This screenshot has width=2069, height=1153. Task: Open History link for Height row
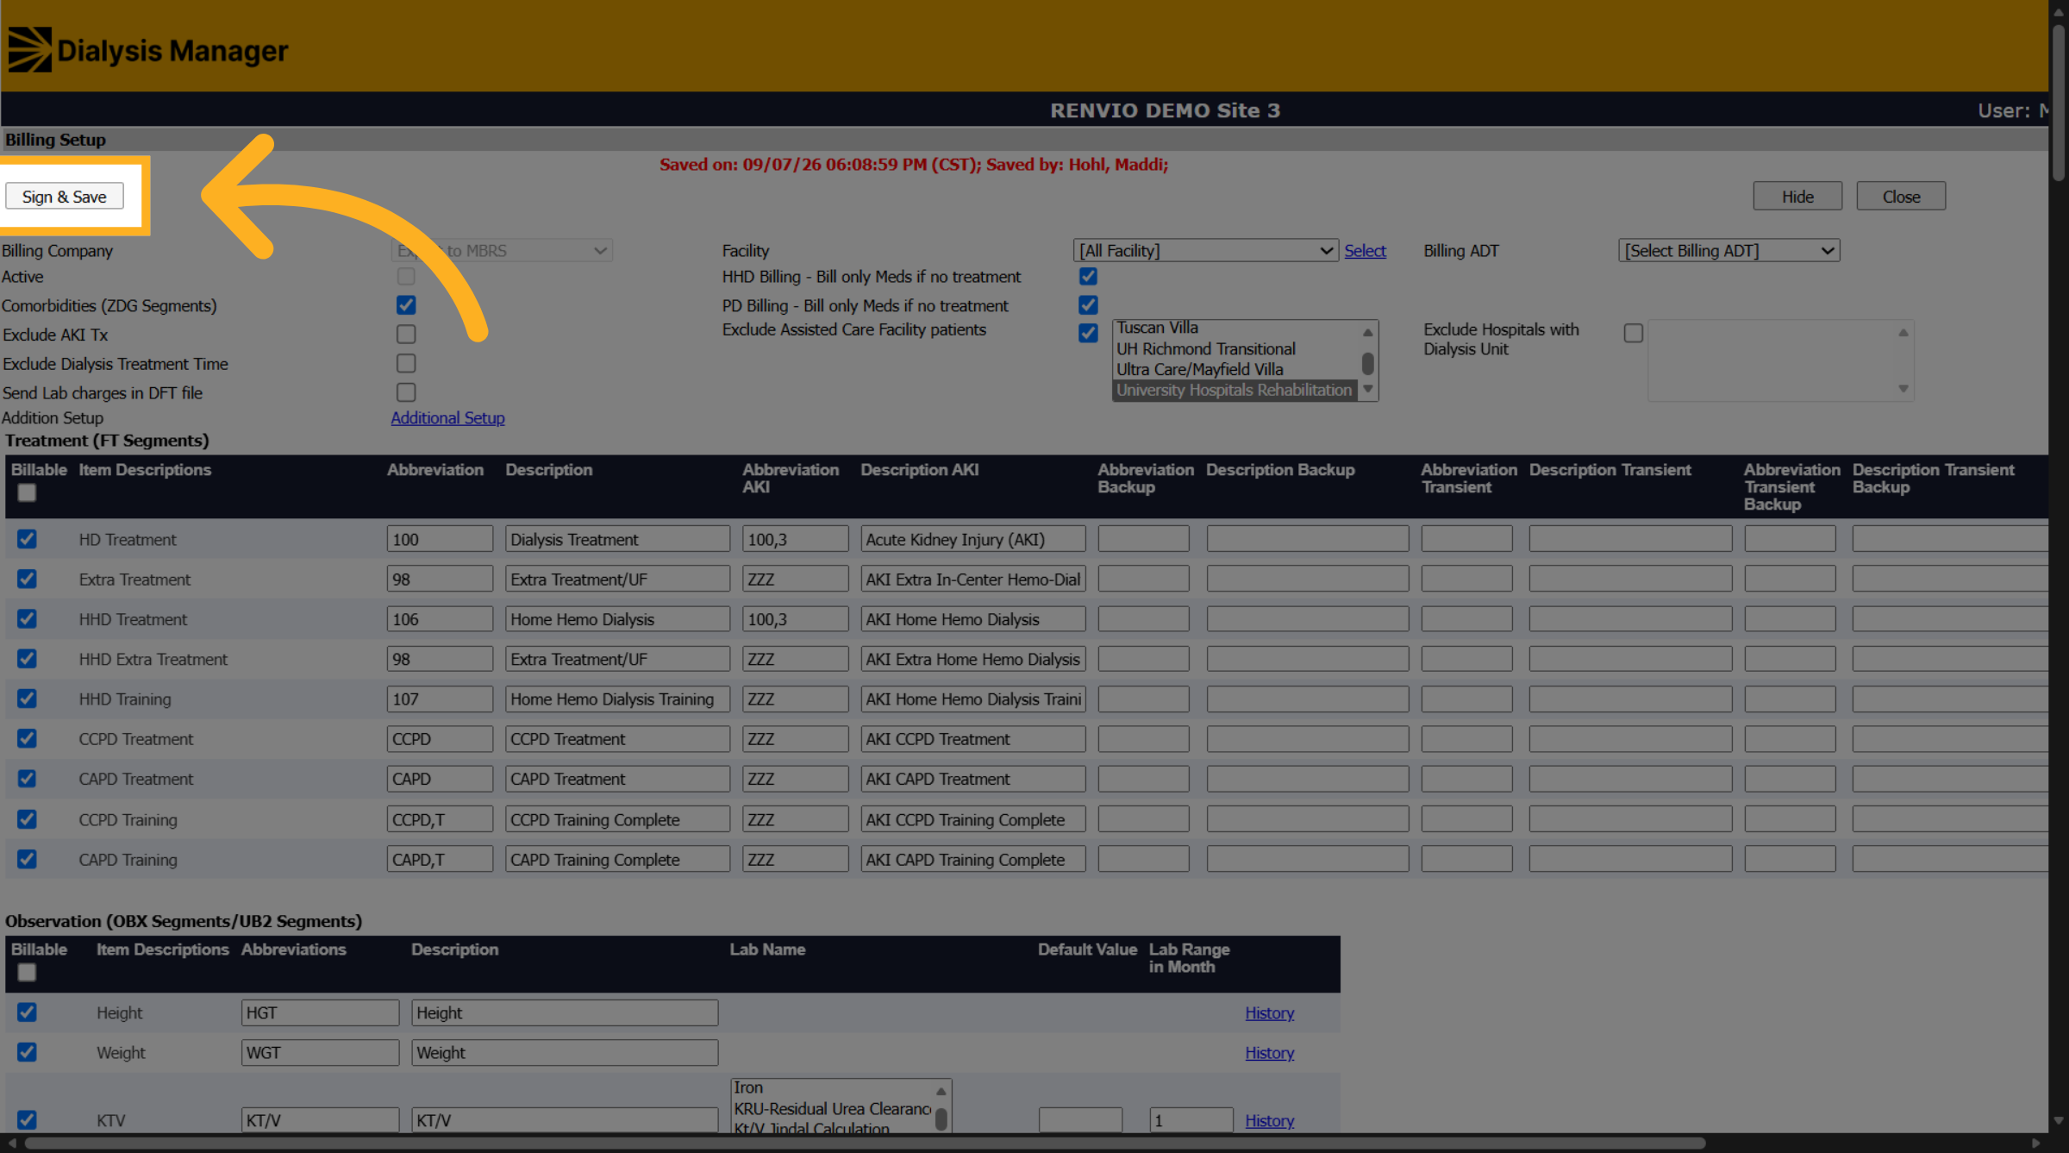pos(1269,1012)
